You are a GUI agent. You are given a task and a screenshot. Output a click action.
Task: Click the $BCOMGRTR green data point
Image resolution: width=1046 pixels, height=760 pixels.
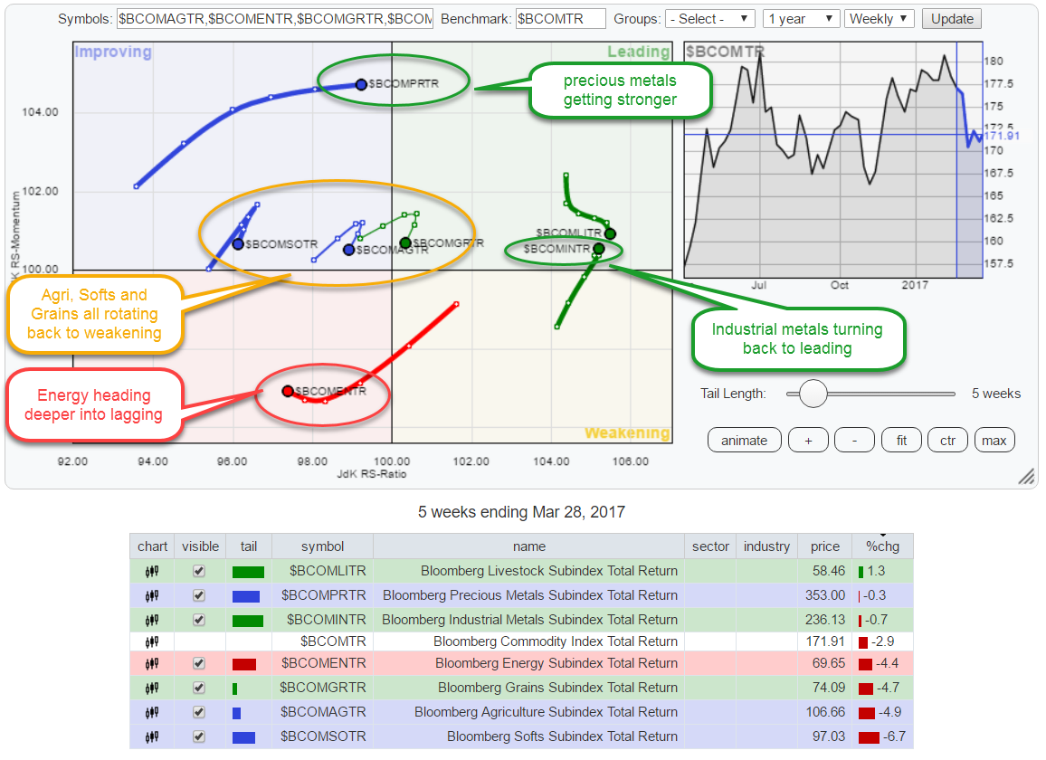point(405,242)
